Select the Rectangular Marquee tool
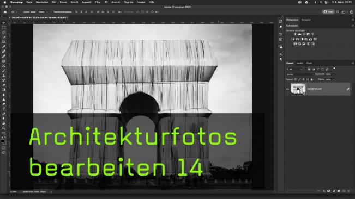355x199 pixels. 4,28
